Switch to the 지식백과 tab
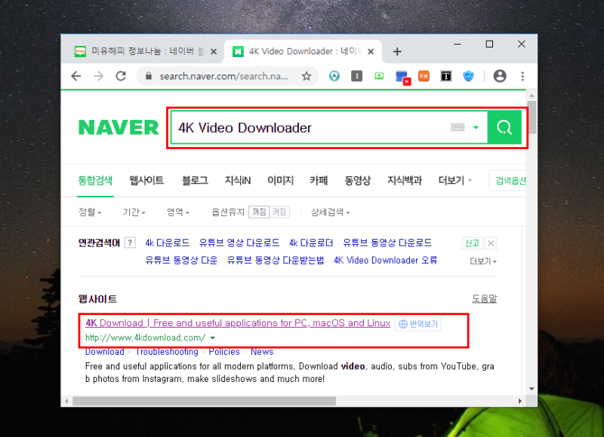Viewport: 604px width, 437px height. 405,180
